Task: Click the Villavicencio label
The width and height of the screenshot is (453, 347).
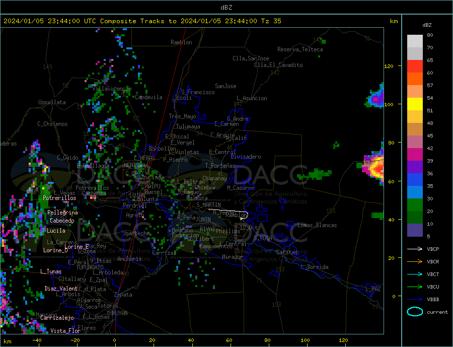Action: pos(112,89)
